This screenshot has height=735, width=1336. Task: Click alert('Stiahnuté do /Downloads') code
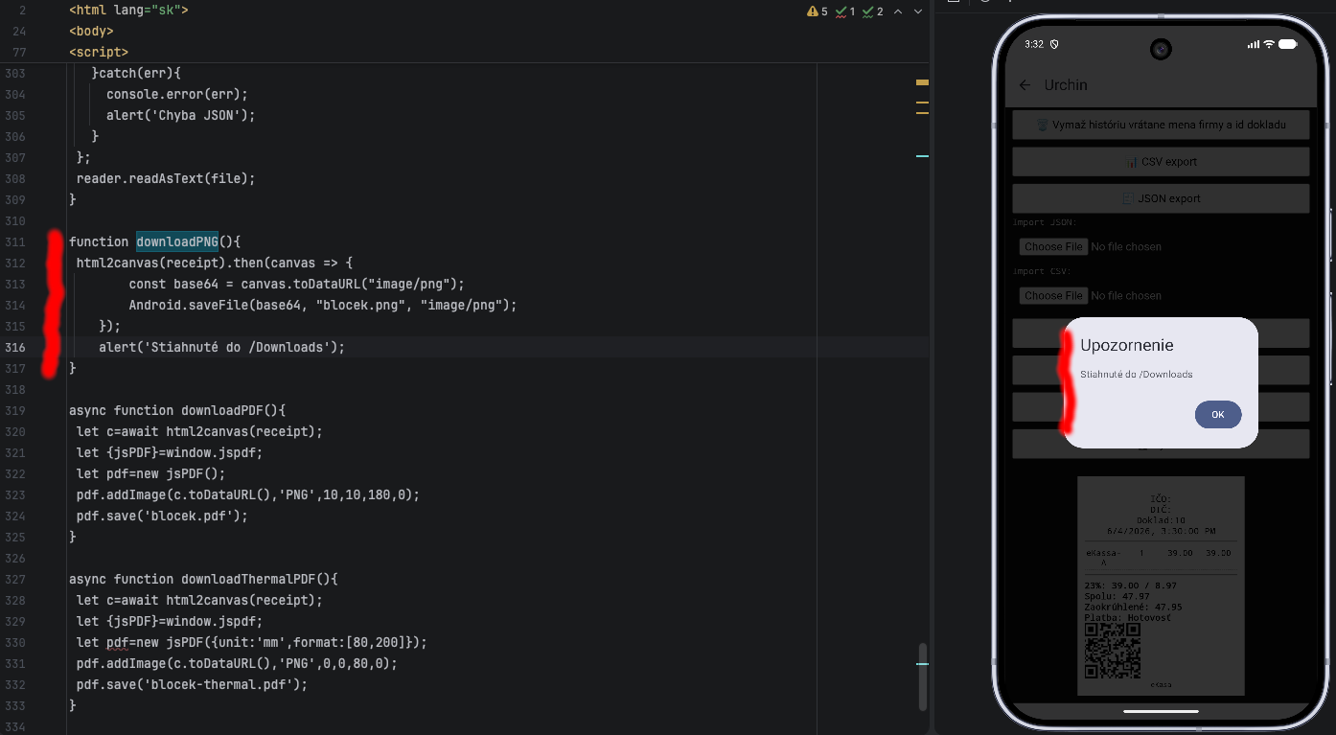tap(221, 347)
